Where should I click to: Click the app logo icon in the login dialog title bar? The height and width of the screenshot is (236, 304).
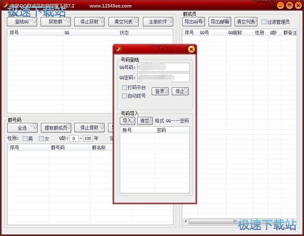119,49
